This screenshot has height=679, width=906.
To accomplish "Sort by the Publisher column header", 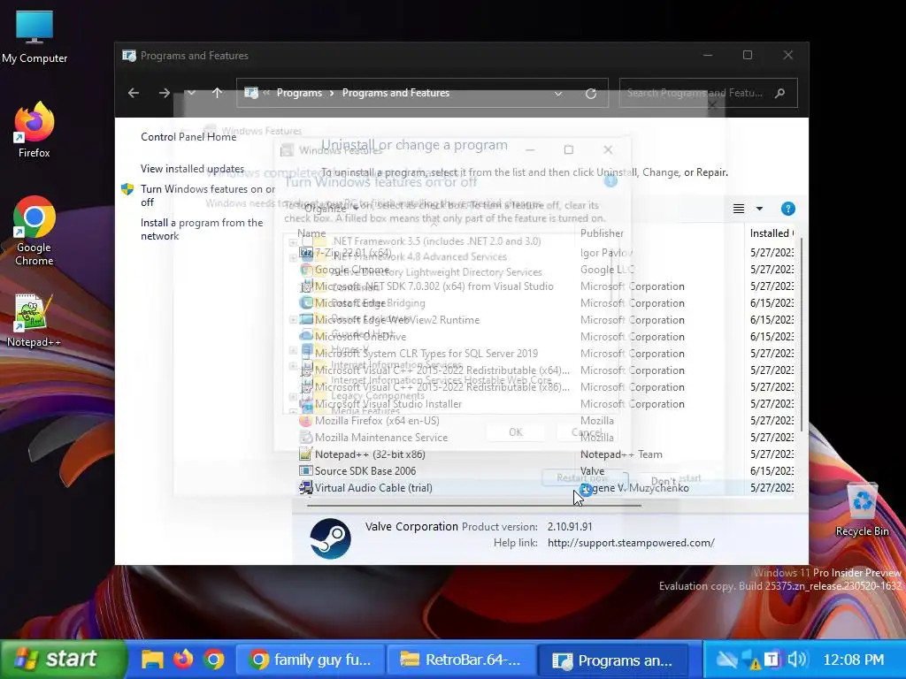I will 602,233.
